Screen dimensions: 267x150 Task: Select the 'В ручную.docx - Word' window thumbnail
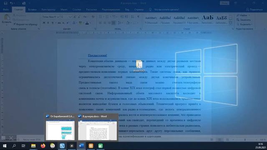tap(97, 127)
